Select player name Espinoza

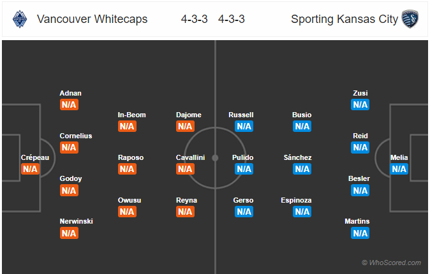click(296, 200)
